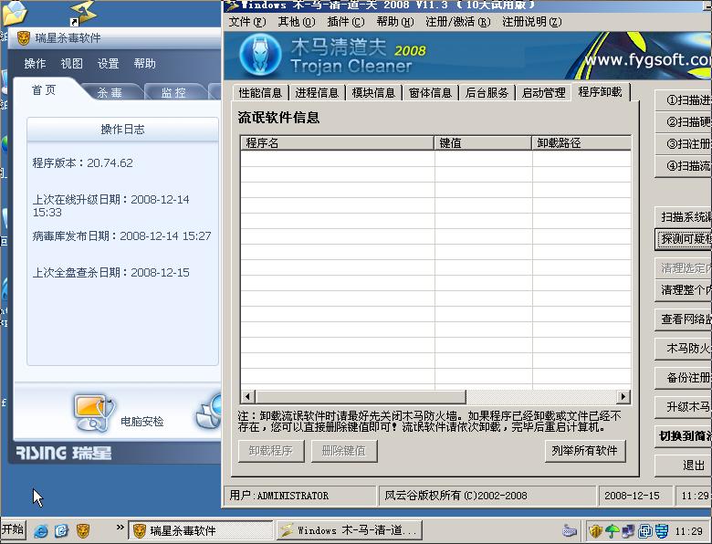Click the second quick launch browser icon
The height and width of the screenshot is (544, 712).
point(61,530)
